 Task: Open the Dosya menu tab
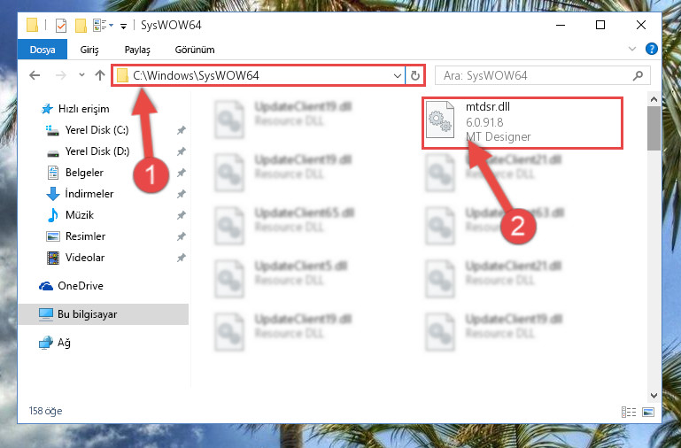click(43, 50)
